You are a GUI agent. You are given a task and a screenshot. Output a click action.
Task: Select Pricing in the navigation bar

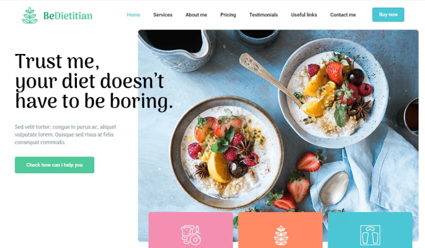[x=228, y=15]
